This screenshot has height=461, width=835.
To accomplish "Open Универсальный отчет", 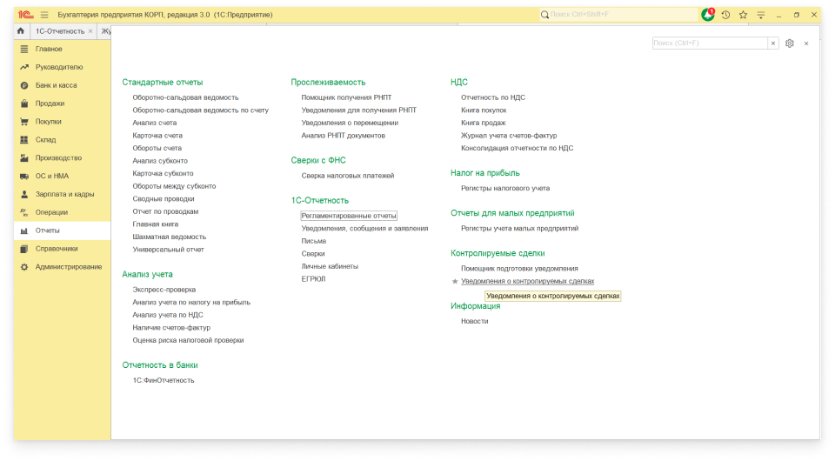I will [x=168, y=249].
